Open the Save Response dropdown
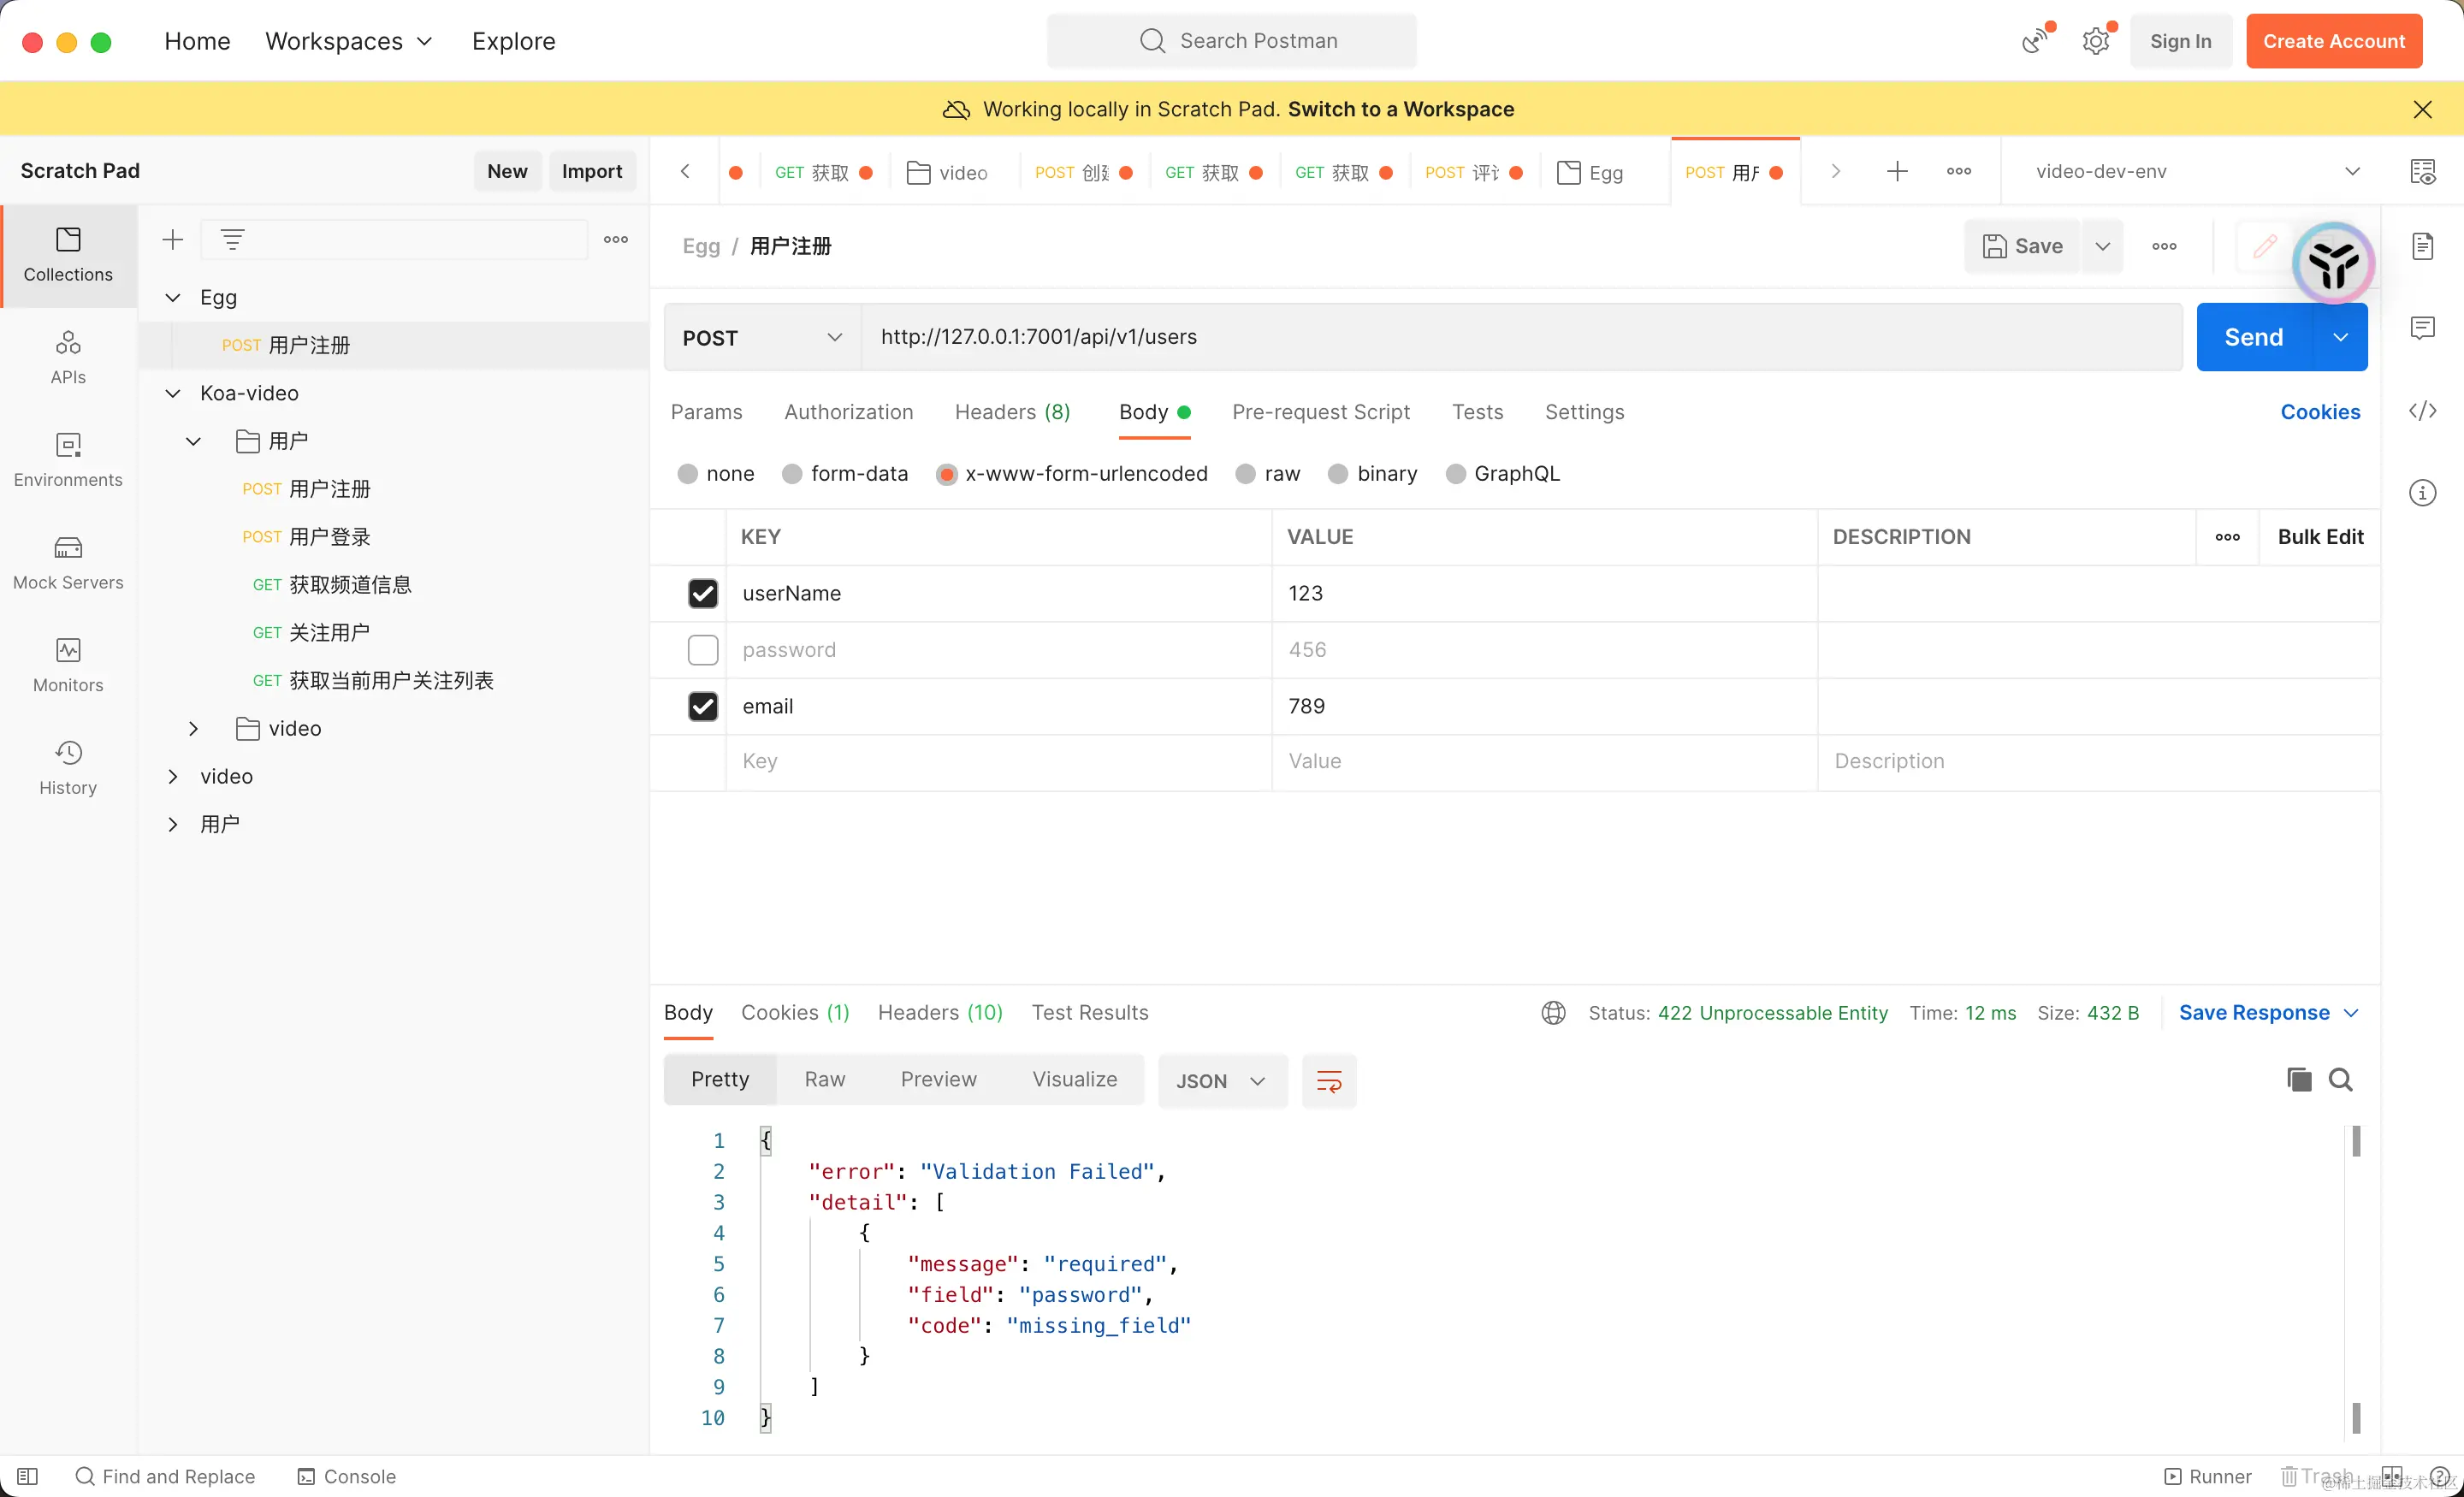This screenshot has height=1497, width=2464. coord(2269,1013)
